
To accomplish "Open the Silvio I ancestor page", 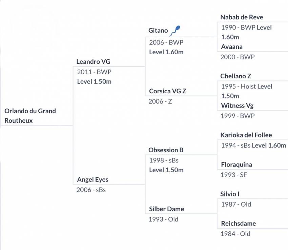I will pyautogui.click(x=230, y=194).
